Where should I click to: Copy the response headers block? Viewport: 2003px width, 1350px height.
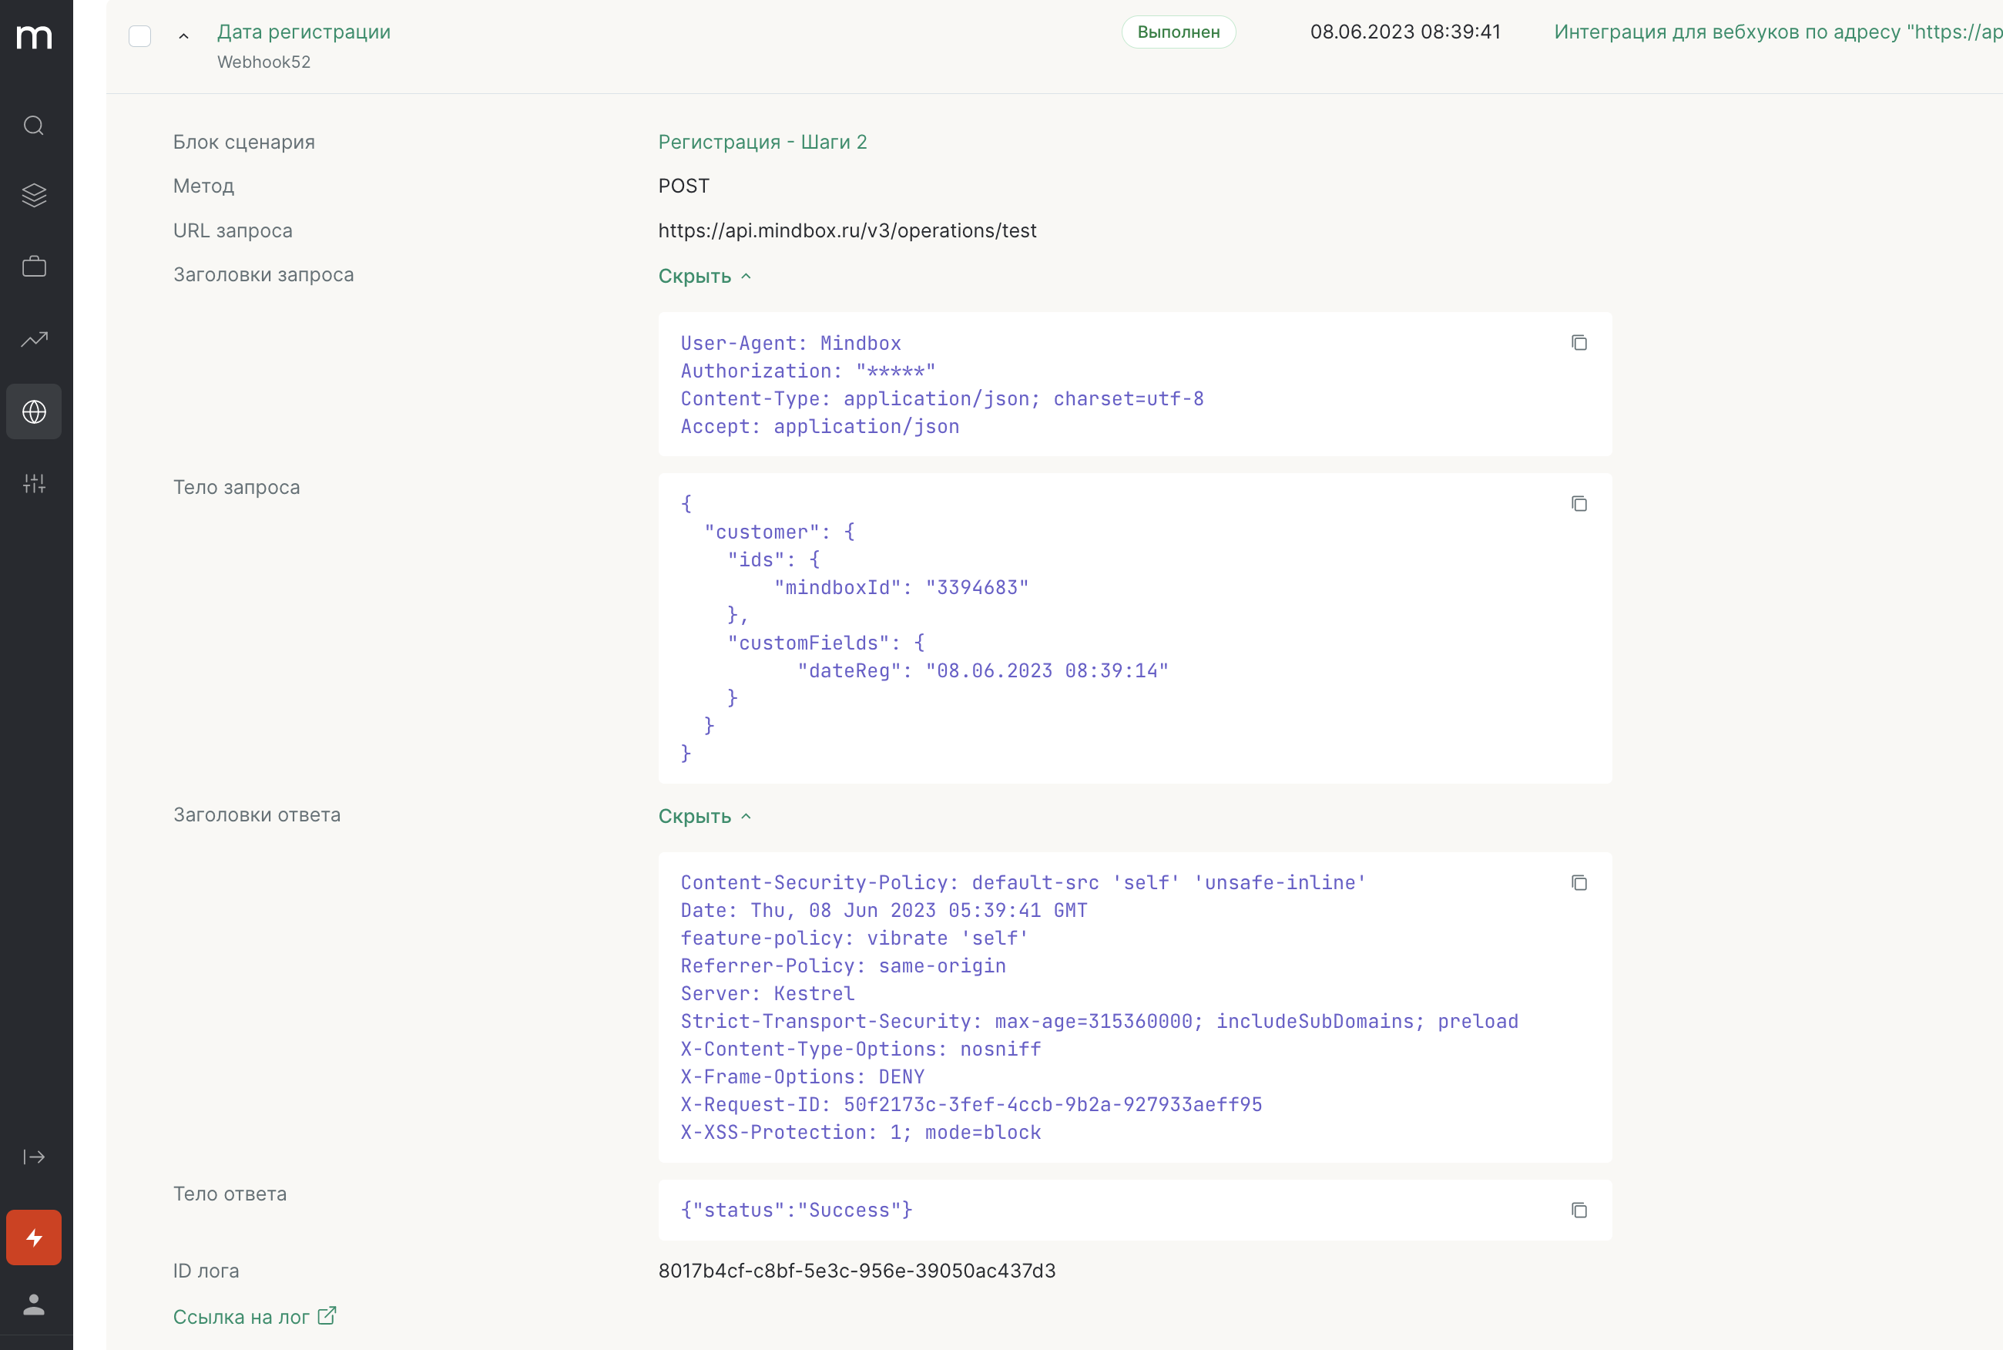coord(1579,882)
